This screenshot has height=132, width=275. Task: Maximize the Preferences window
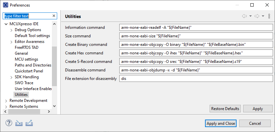(x=252, y=5)
